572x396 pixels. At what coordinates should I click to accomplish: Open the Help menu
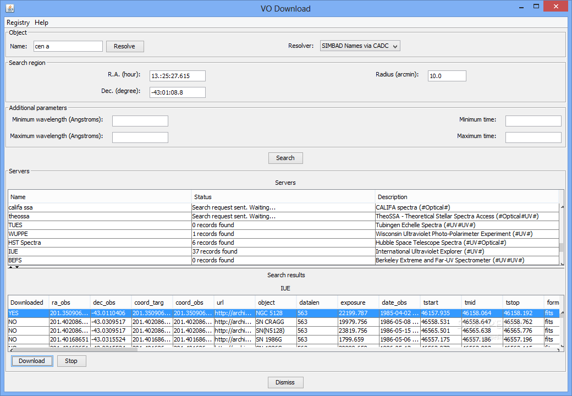point(42,23)
